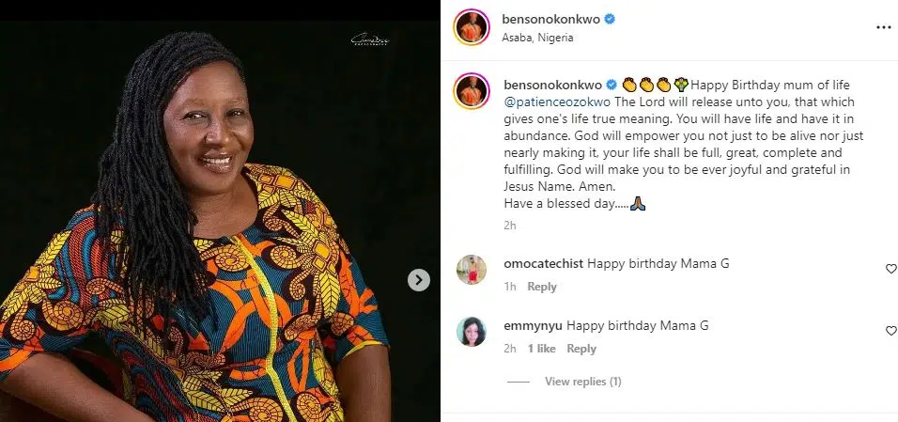Image resolution: width=898 pixels, height=422 pixels.
Task: View who liked emmynyu's comment (1 like)
Action: [x=541, y=349]
